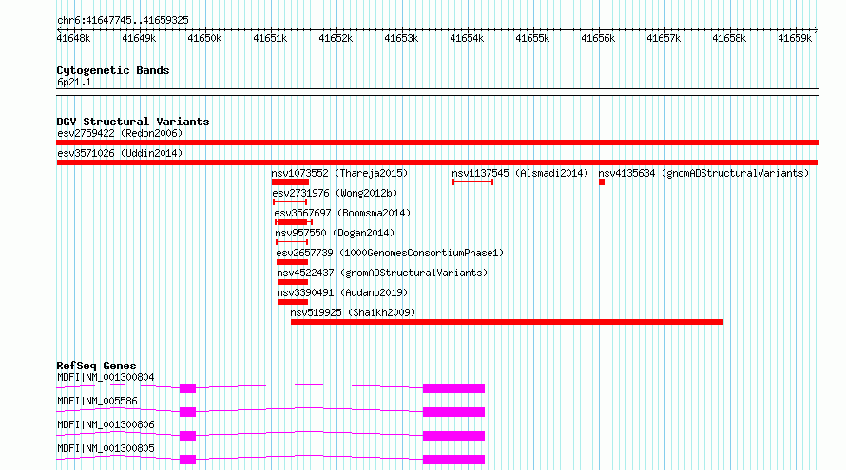Click the small exon of MDFI|NM_001300806

(188, 436)
